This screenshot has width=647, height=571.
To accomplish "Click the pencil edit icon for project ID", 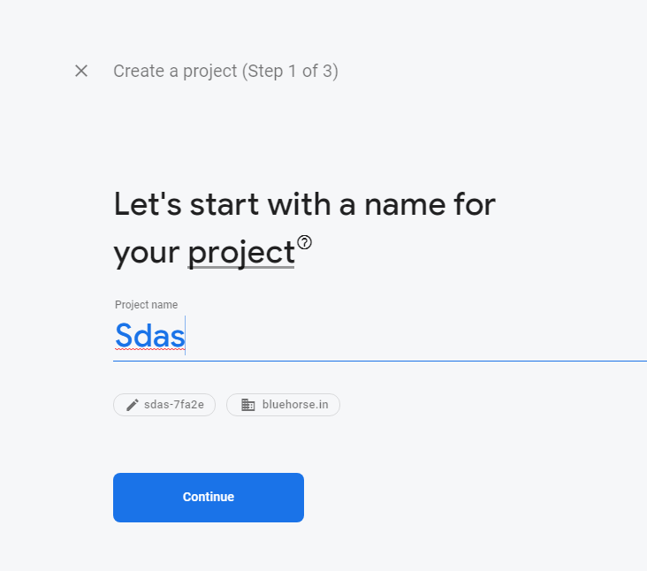I will point(132,405).
